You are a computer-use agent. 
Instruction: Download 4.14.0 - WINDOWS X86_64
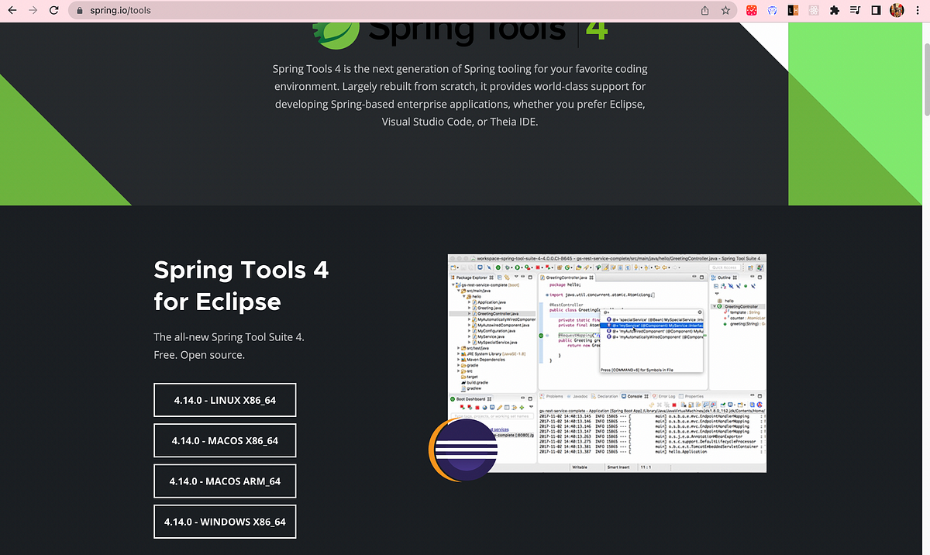tap(225, 522)
